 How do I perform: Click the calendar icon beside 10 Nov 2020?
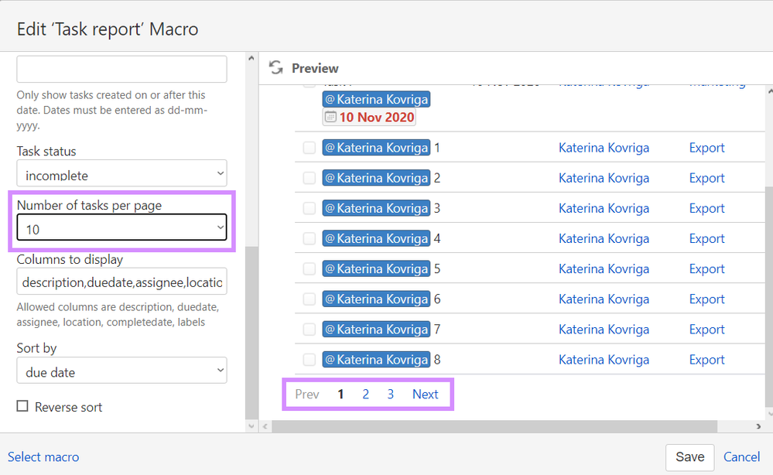(x=330, y=118)
